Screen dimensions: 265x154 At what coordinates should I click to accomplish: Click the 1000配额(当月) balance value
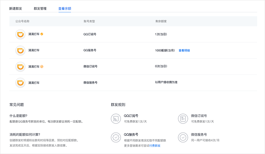(x=165, y=50)
